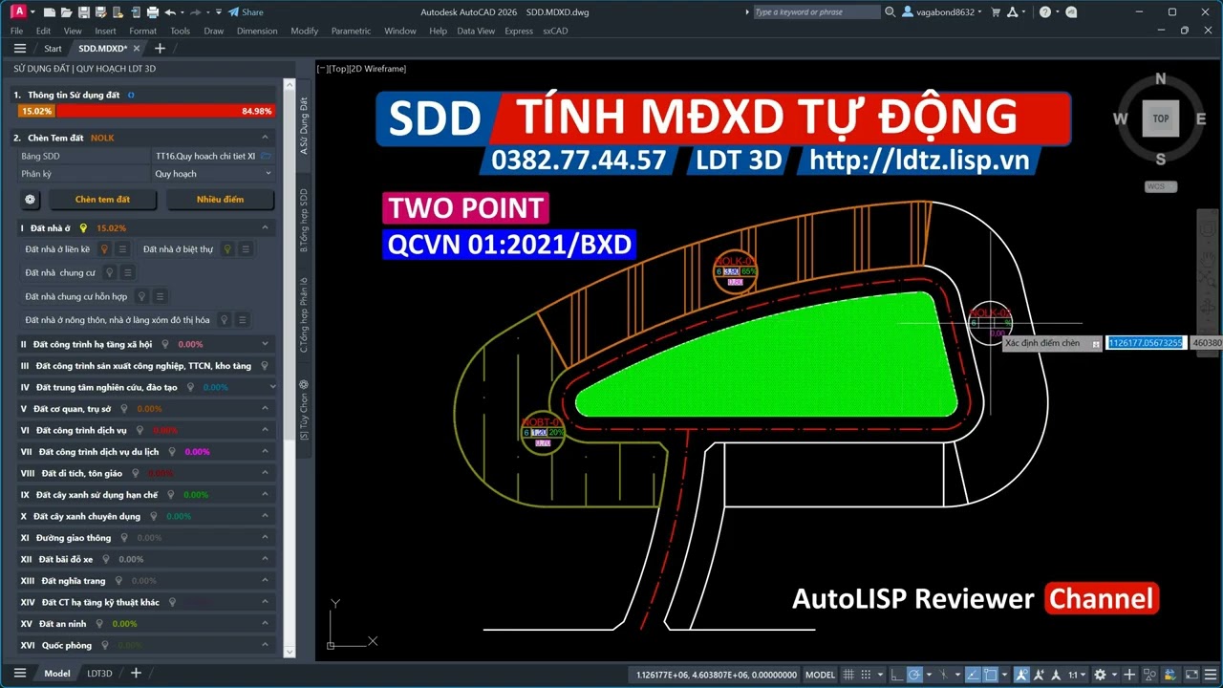Viewport: 1223px width, 688px height.
Task: Open the AutoCAD application menu
Action: [18, 11]
